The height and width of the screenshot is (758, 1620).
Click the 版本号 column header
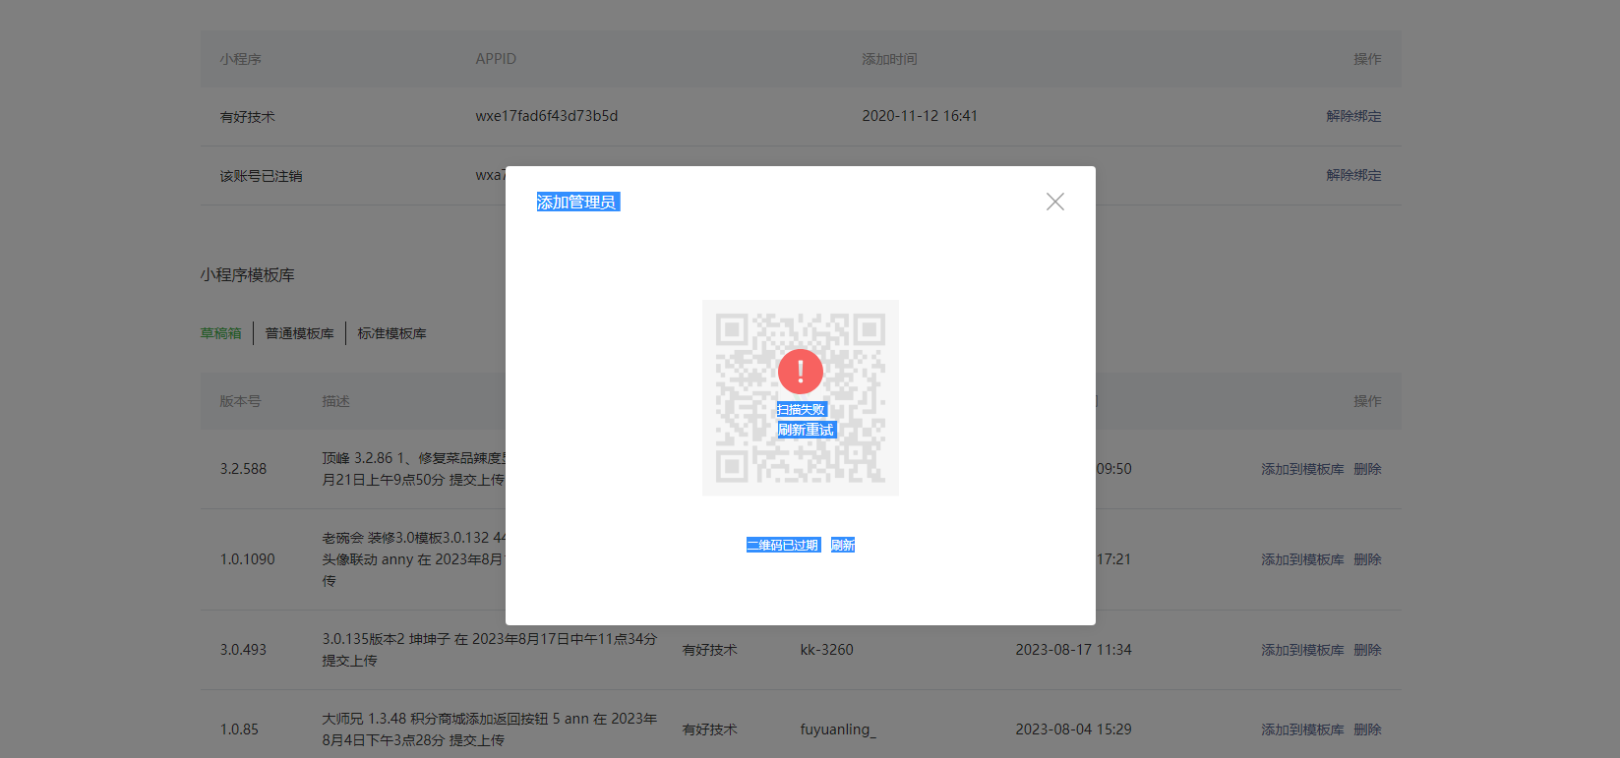click(x=241, y=401)
